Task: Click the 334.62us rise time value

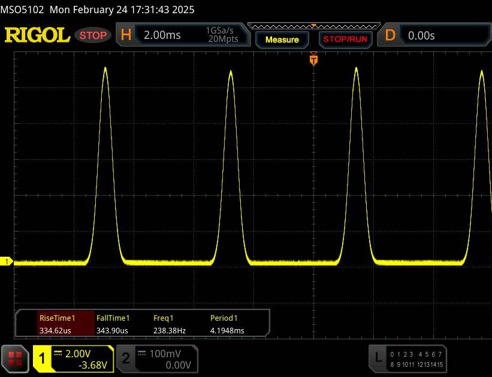Action: point(55,330)
